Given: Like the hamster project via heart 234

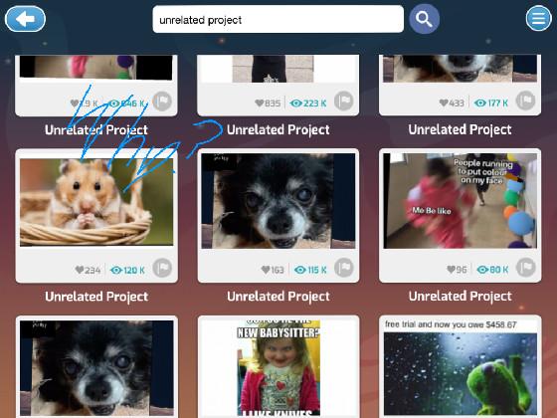Looking at the screenshot, I should pyautogui.click(x=80, y=270).
